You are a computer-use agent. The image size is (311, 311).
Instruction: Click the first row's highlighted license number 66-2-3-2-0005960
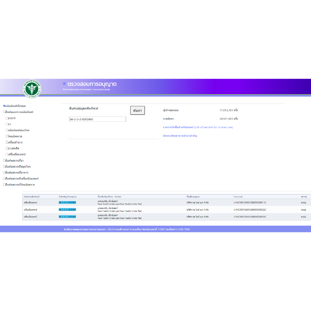tap(67, 202)
